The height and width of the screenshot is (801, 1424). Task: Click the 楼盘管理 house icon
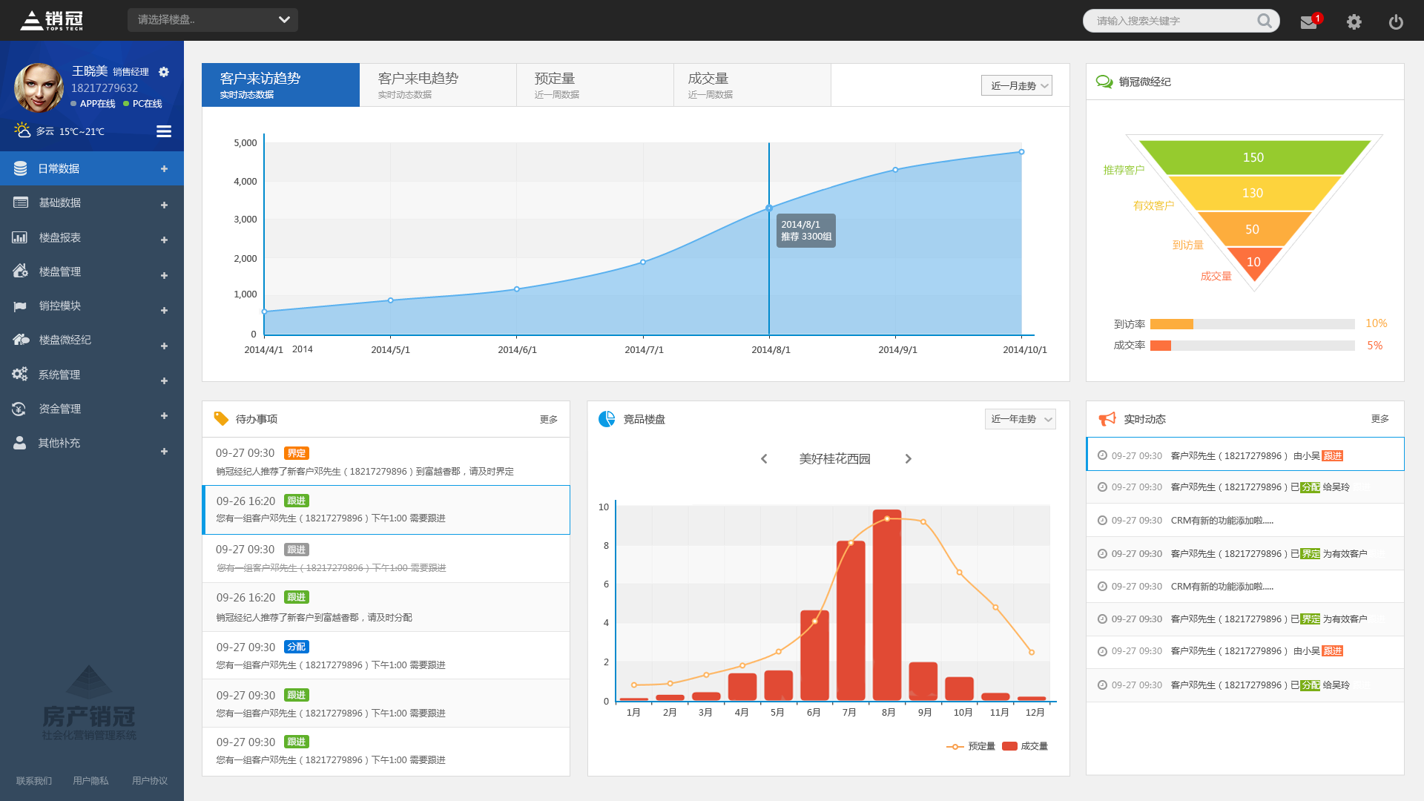click(x=21, y=271)
